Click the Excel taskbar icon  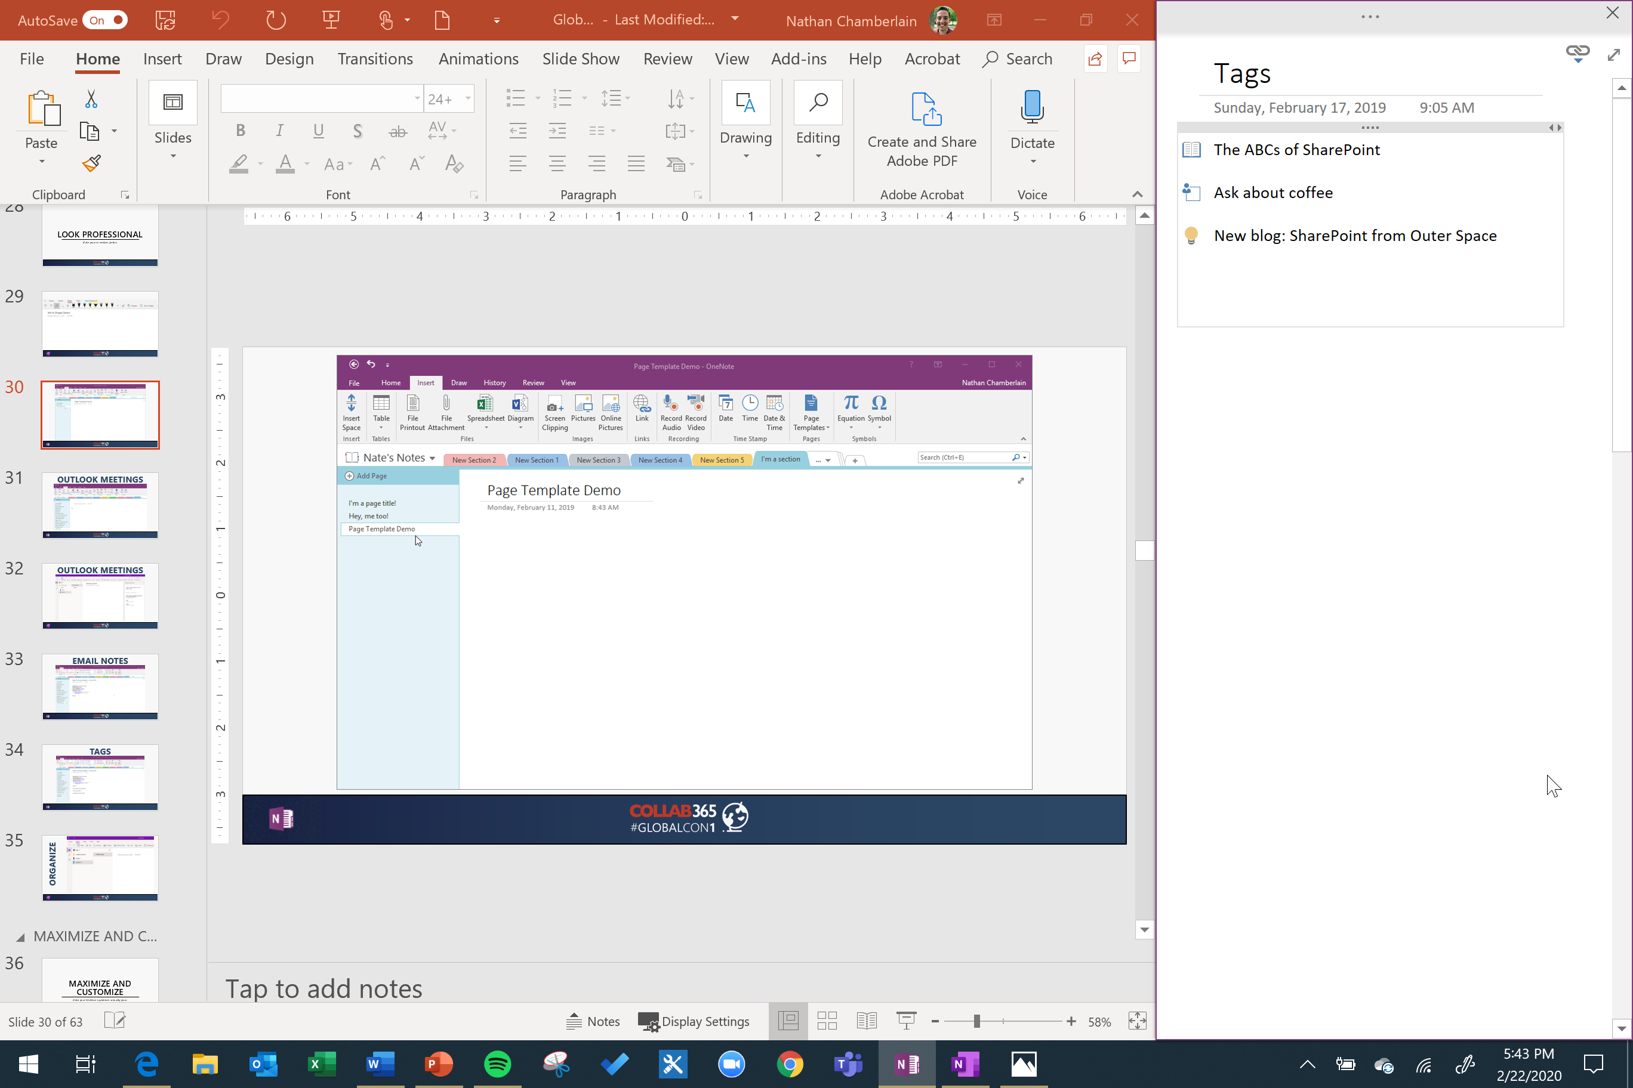point(322,1064)
